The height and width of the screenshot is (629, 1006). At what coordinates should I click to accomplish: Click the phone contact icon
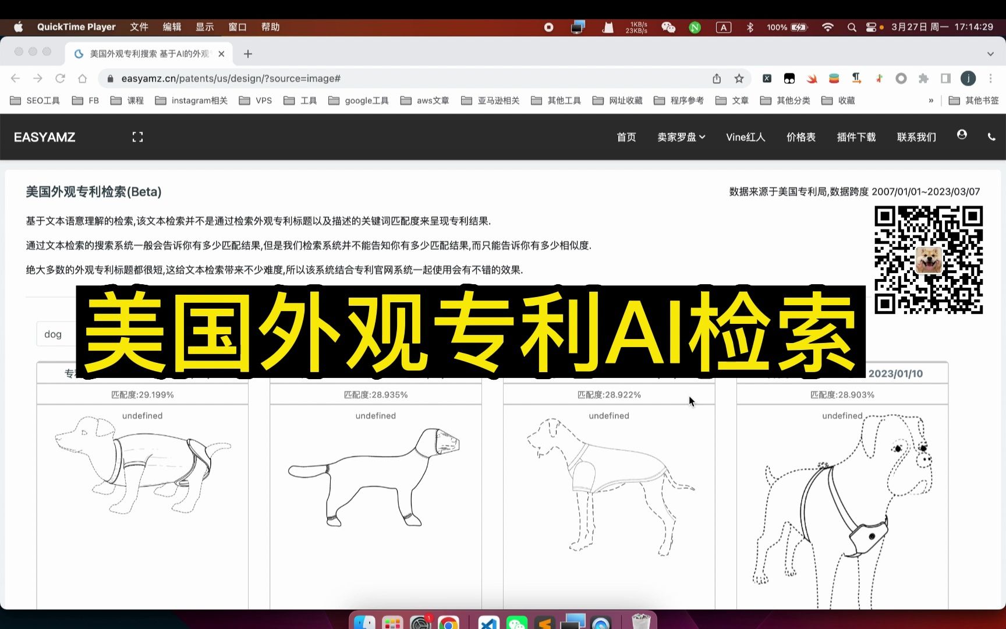point(991,137)
